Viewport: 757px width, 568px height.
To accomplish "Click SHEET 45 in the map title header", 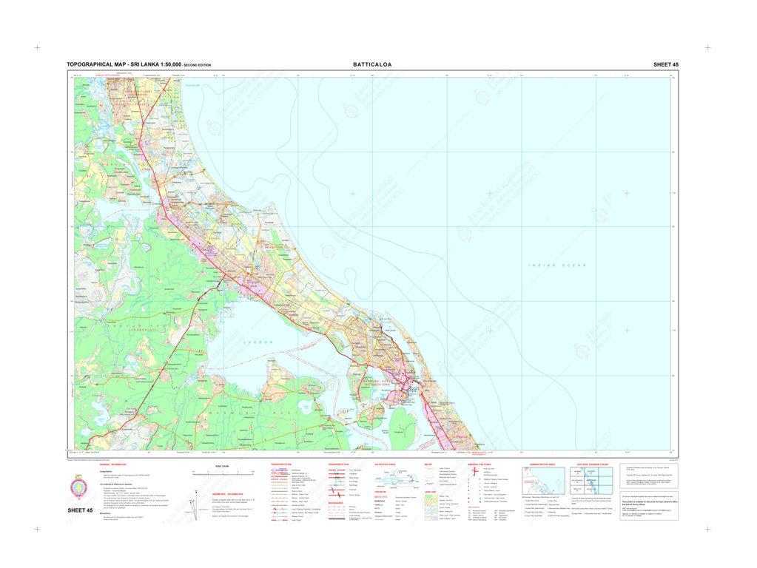I will (x=666, y=64).
